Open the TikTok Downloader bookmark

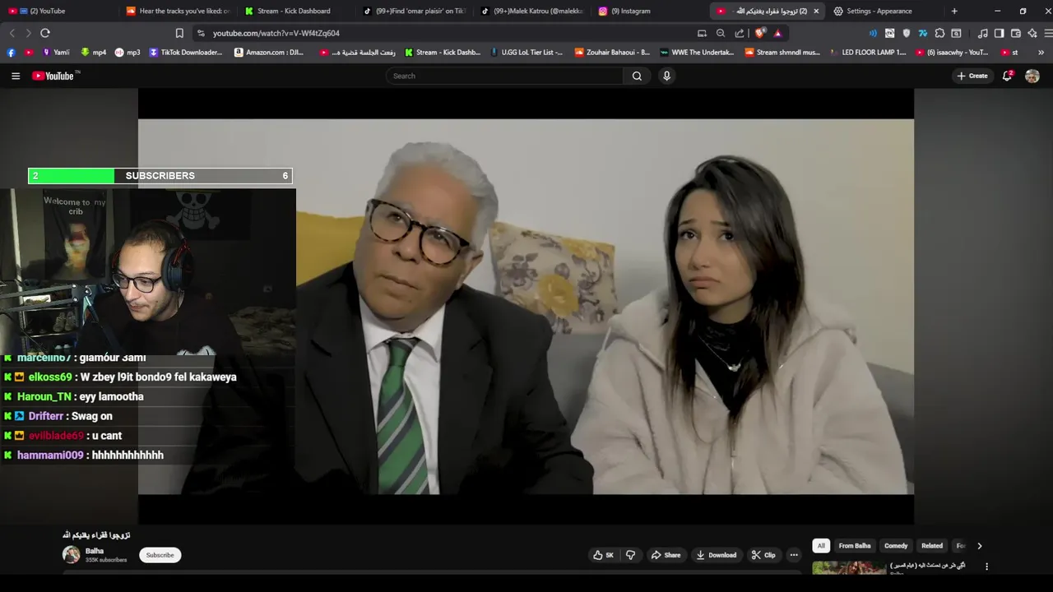186,52
